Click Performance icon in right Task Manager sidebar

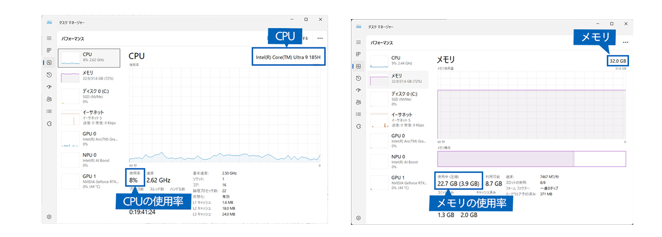358,66
